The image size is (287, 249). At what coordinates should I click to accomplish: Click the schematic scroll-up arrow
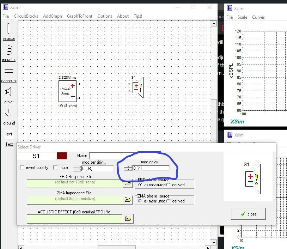coord(214,24)
